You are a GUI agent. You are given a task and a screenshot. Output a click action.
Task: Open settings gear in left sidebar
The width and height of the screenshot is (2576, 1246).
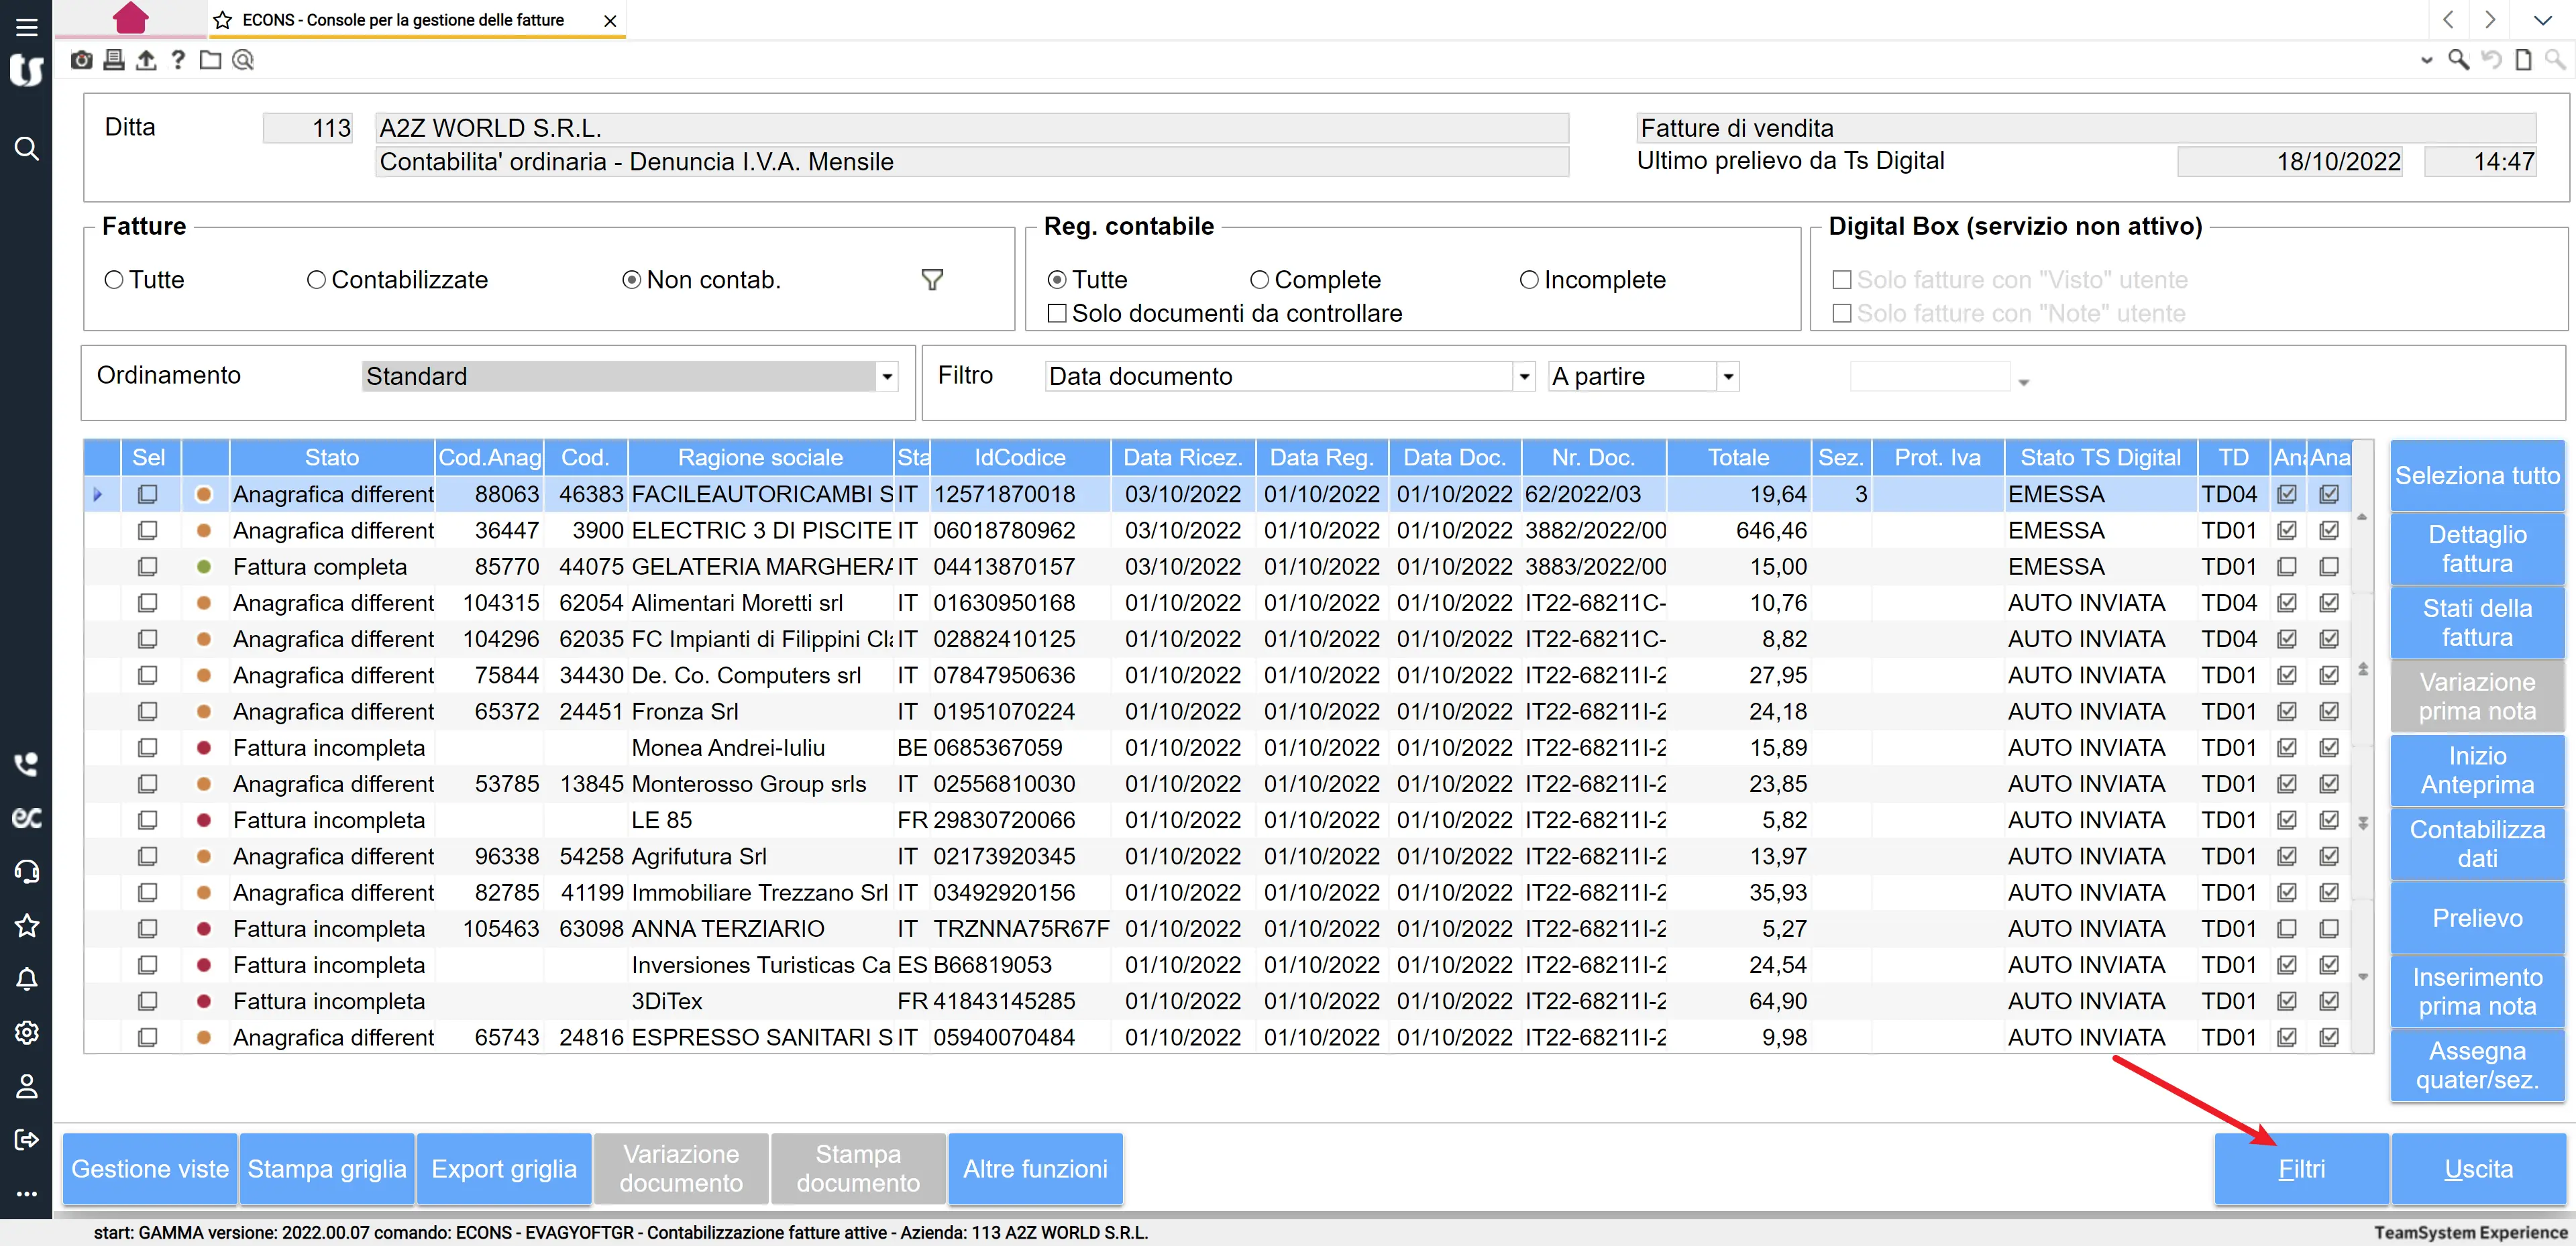pos(27,1032)
